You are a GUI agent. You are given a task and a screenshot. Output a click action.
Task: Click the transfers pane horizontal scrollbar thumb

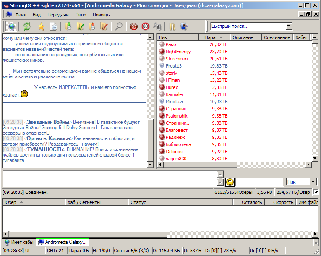pos(88,234)
